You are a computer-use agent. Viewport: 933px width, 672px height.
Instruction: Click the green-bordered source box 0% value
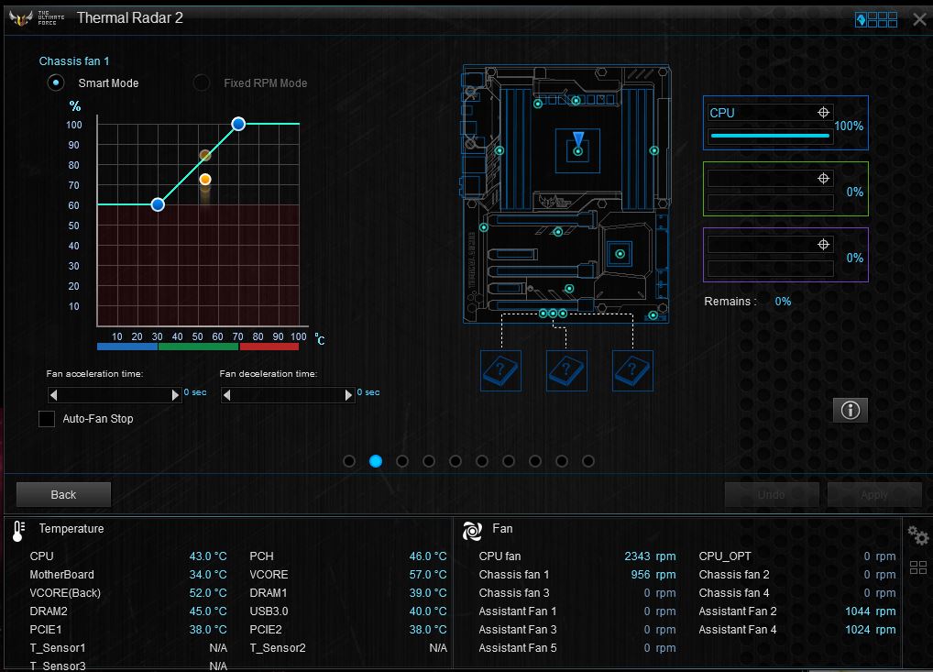click(x=855, y=192)
